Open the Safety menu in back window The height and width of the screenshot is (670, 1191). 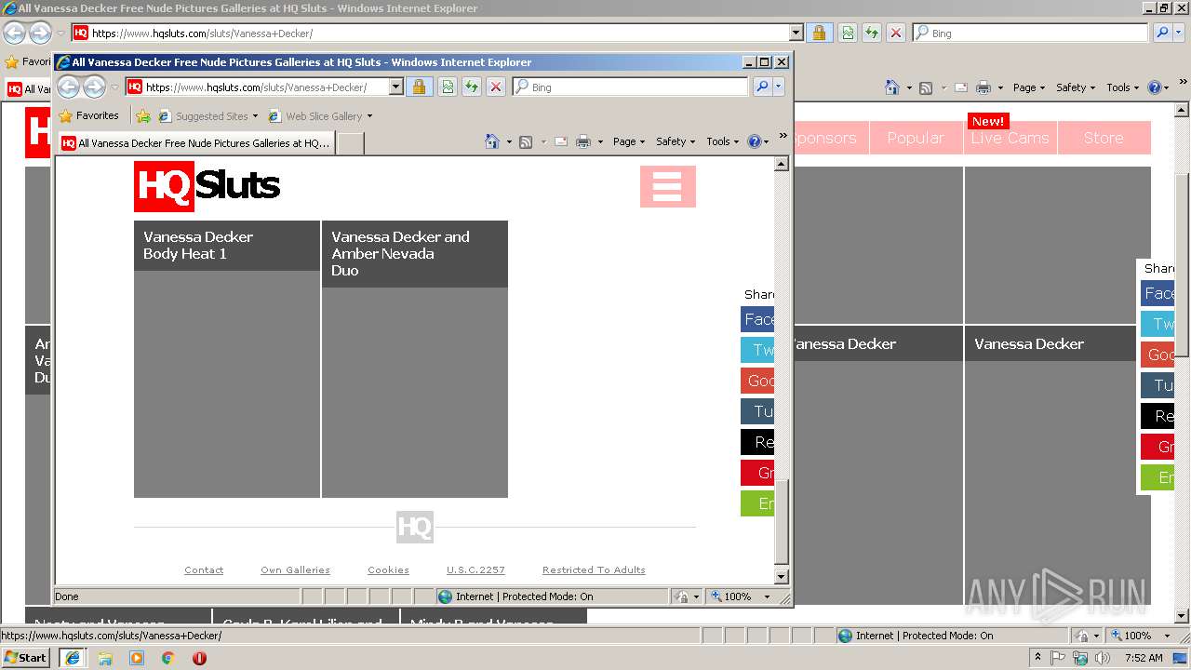tap(1076, 87)
